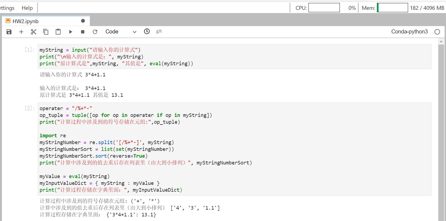Click the output line showing {'3*4+1.1': 13.1}

pyautogui.click(x=98, y=215)
